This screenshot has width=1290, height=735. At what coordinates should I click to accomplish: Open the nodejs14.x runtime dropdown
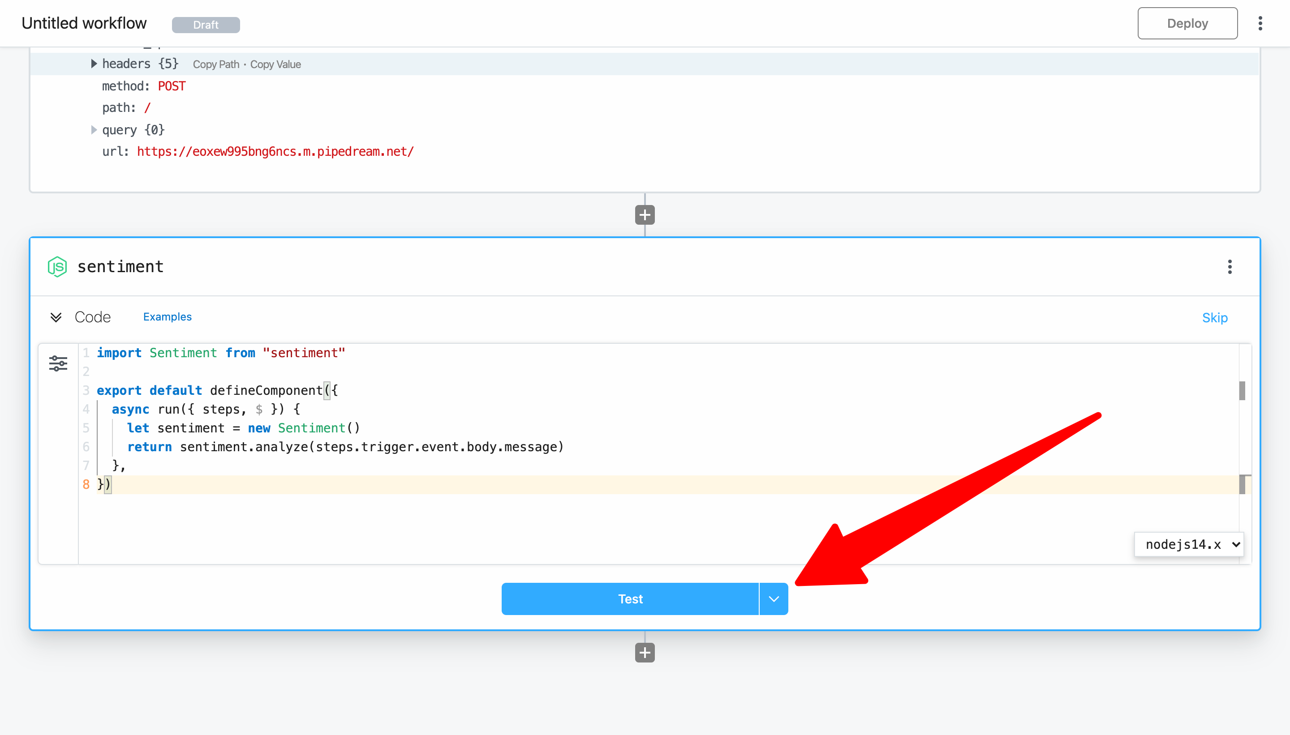(x=1190, y=544)
